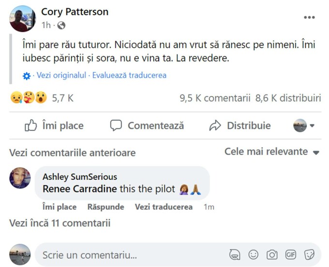Open the GIF picker
Image resolution: width=329 pixels, height=267 pixels.
pos(291,254)
